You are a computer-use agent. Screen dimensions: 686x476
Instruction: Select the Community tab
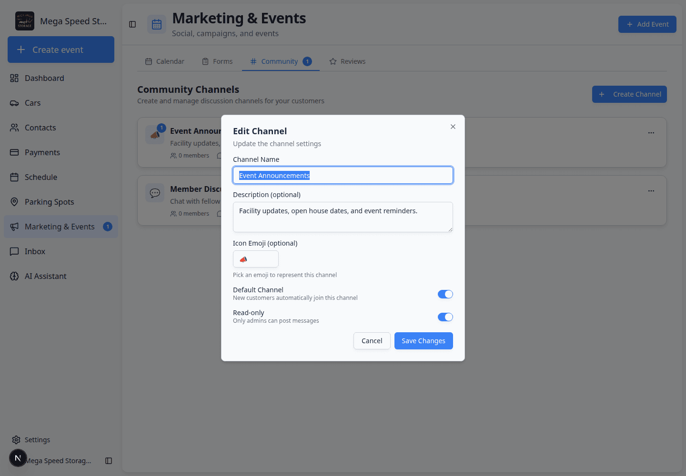click(281, 61)
